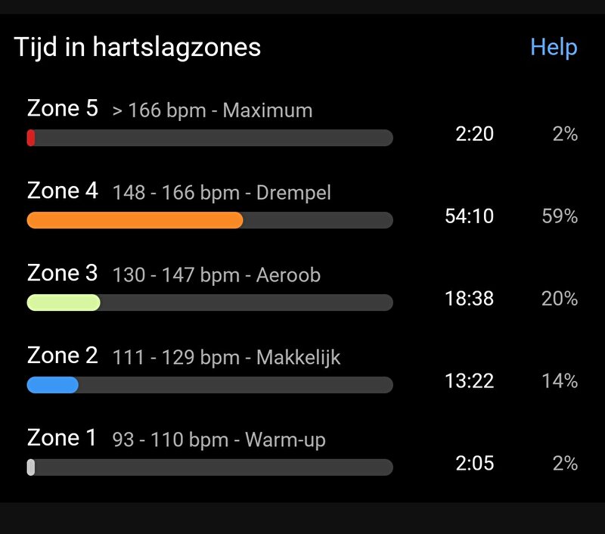Screen dimensions: 605x534
Task: Click the gray Zone 1 bar fill
Action: 31,467
